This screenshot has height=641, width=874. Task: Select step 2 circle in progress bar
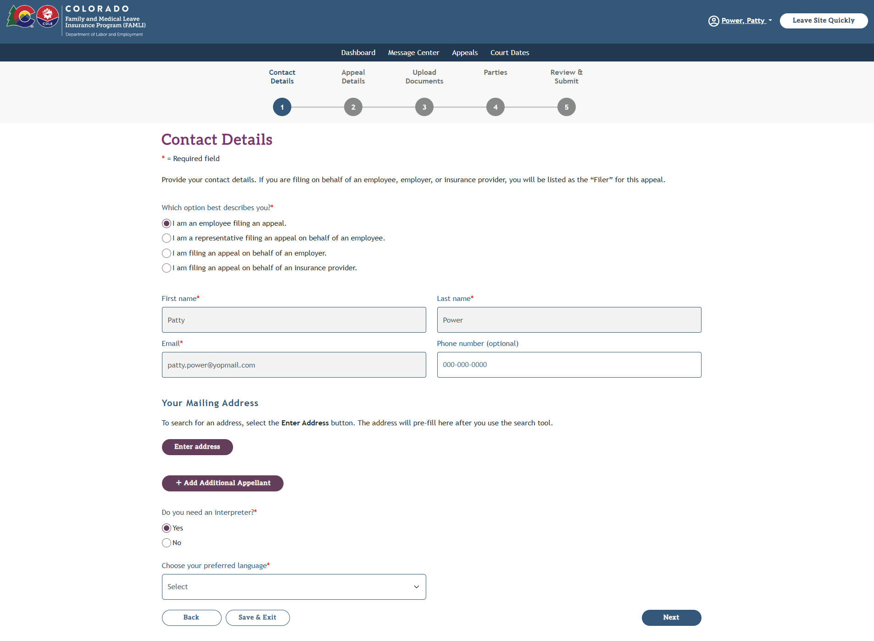pos(353,107)
